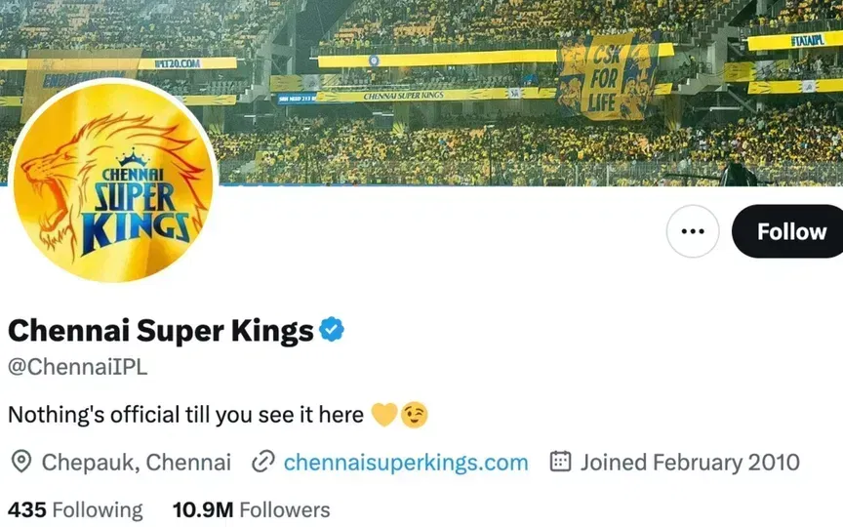Click the location pin icon
Screen dimensions: 843x527
(x=20, y=462)
